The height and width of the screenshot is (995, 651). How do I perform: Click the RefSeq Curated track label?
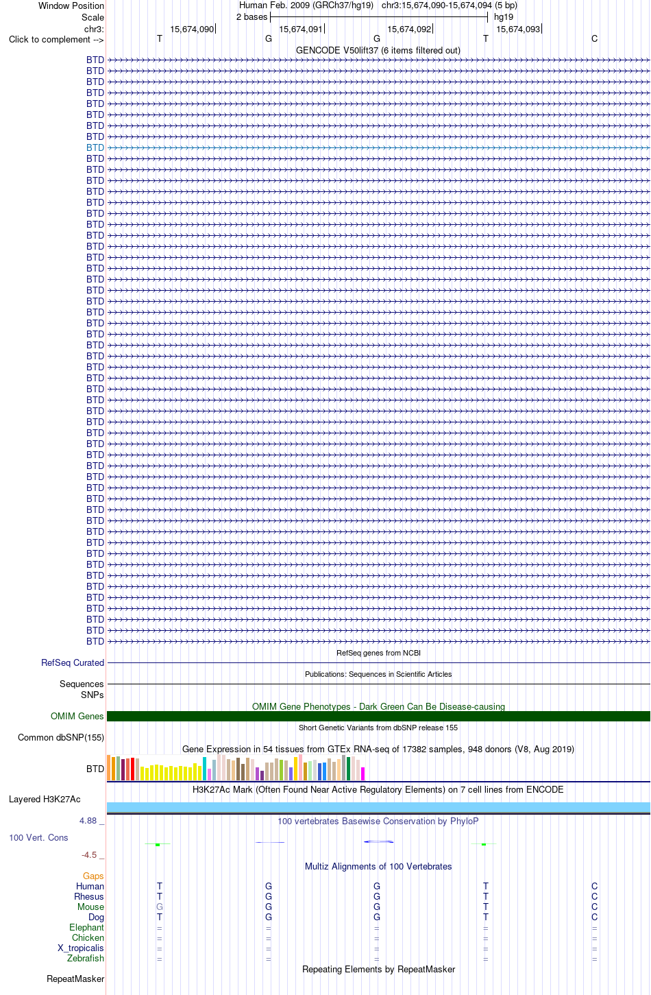point(73,663)
